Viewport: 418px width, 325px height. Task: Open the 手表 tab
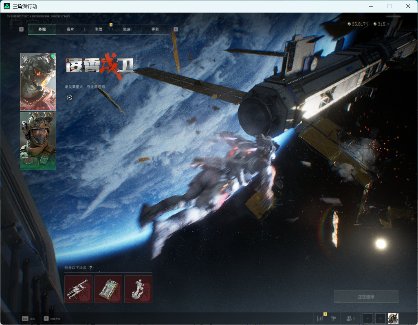155,29
